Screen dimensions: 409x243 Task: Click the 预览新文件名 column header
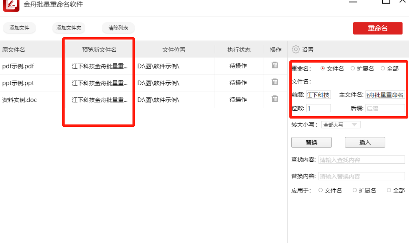(x=99, y=50)
